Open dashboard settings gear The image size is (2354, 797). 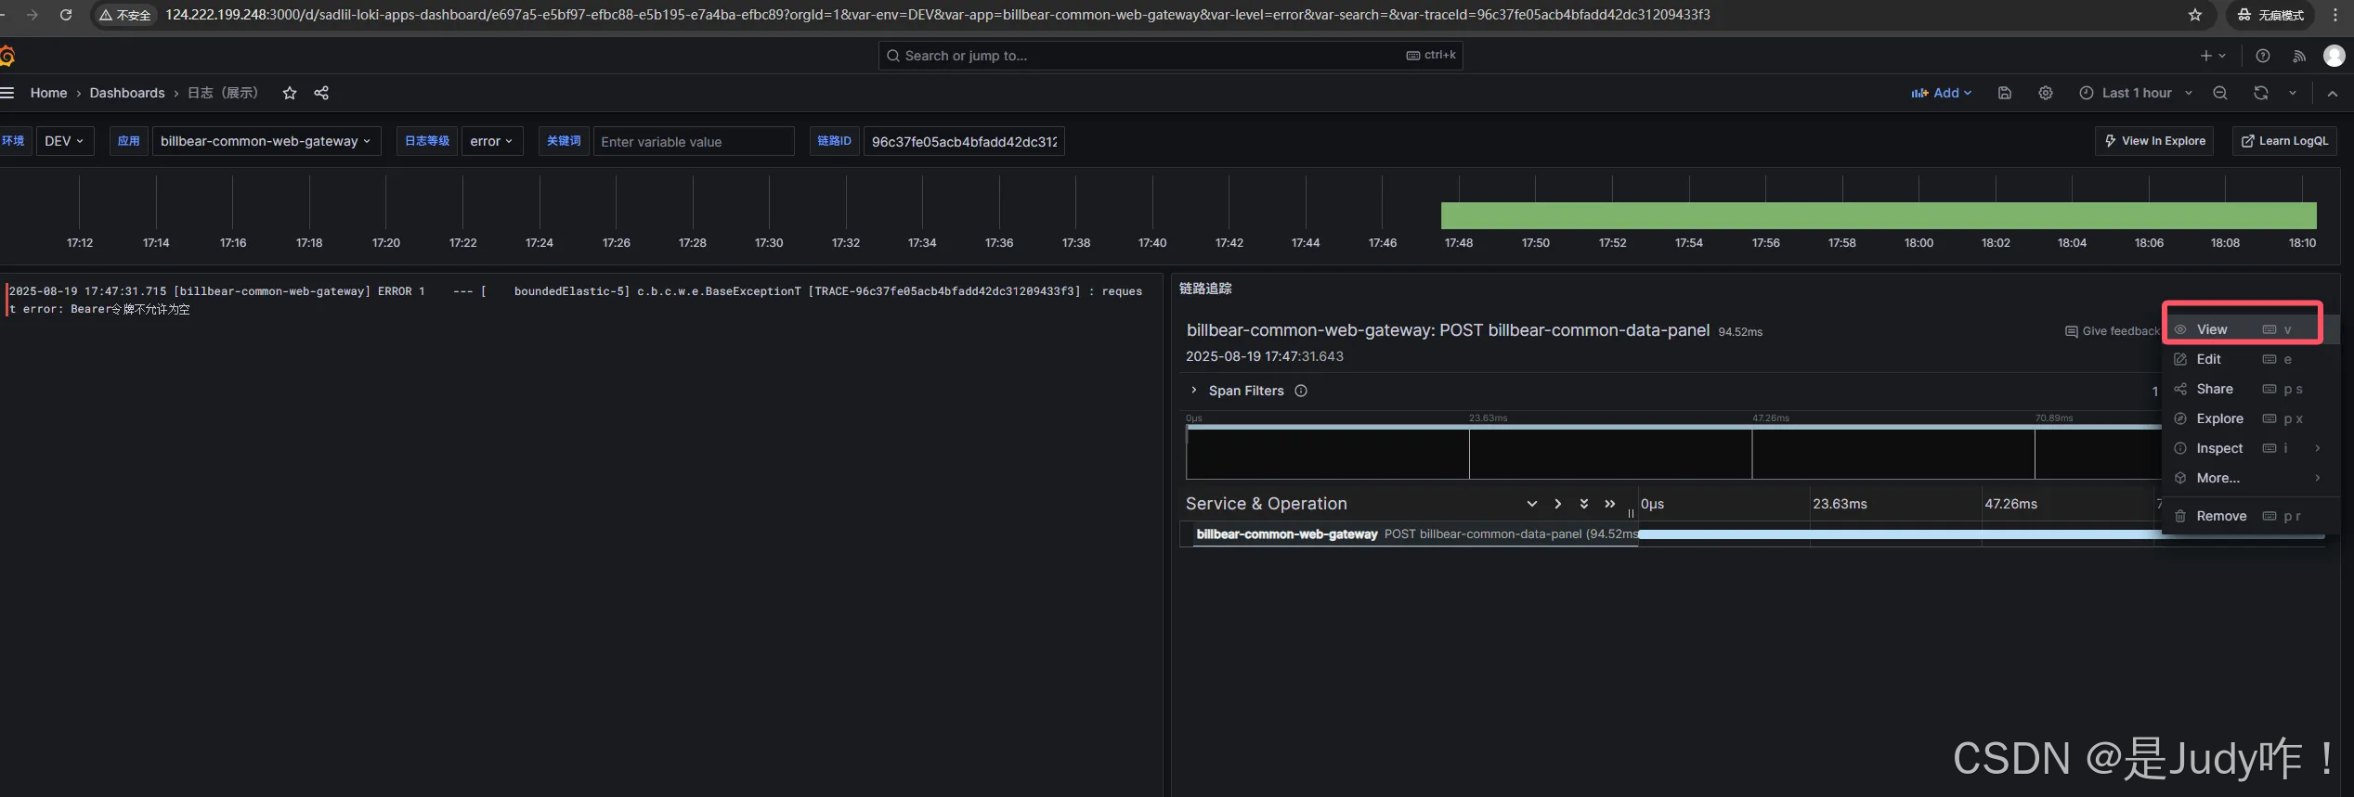2046,93
